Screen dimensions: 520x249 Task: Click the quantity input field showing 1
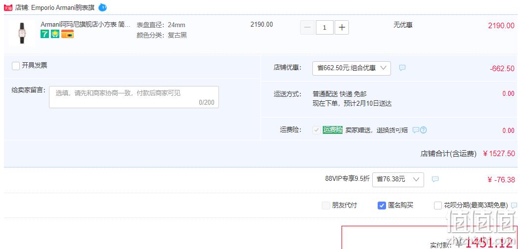(x=325, y=28)
